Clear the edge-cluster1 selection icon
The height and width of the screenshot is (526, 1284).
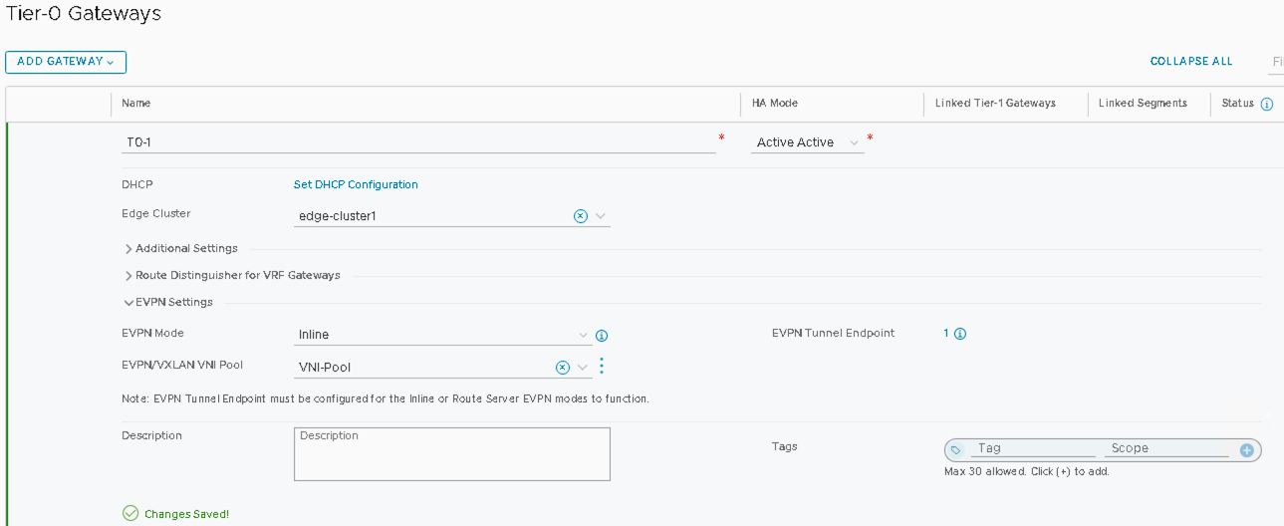581,216
